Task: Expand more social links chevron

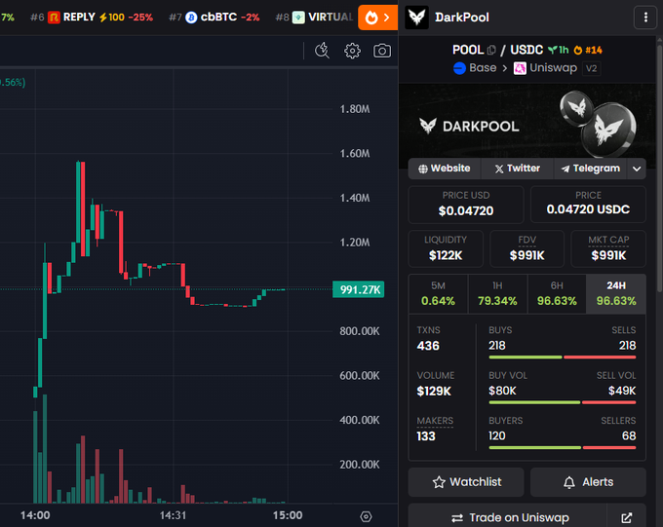Action: pyautogui.click(x=637, y=169)
